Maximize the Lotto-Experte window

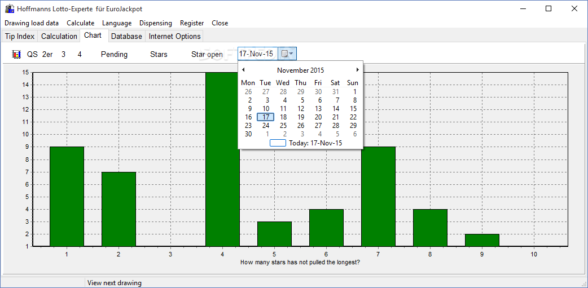pyautogui.click(x=548, y=9)
